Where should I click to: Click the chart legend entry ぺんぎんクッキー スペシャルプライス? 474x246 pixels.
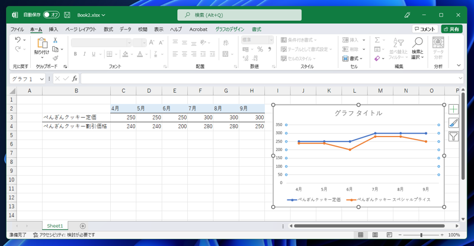[x=389, y=199]
